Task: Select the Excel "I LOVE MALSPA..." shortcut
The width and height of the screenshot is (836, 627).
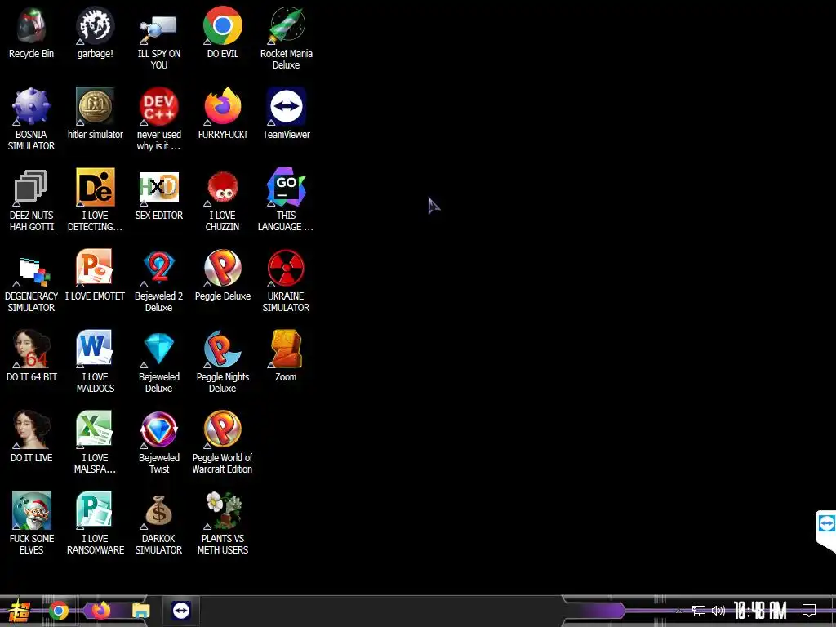Action: (95, 429)
